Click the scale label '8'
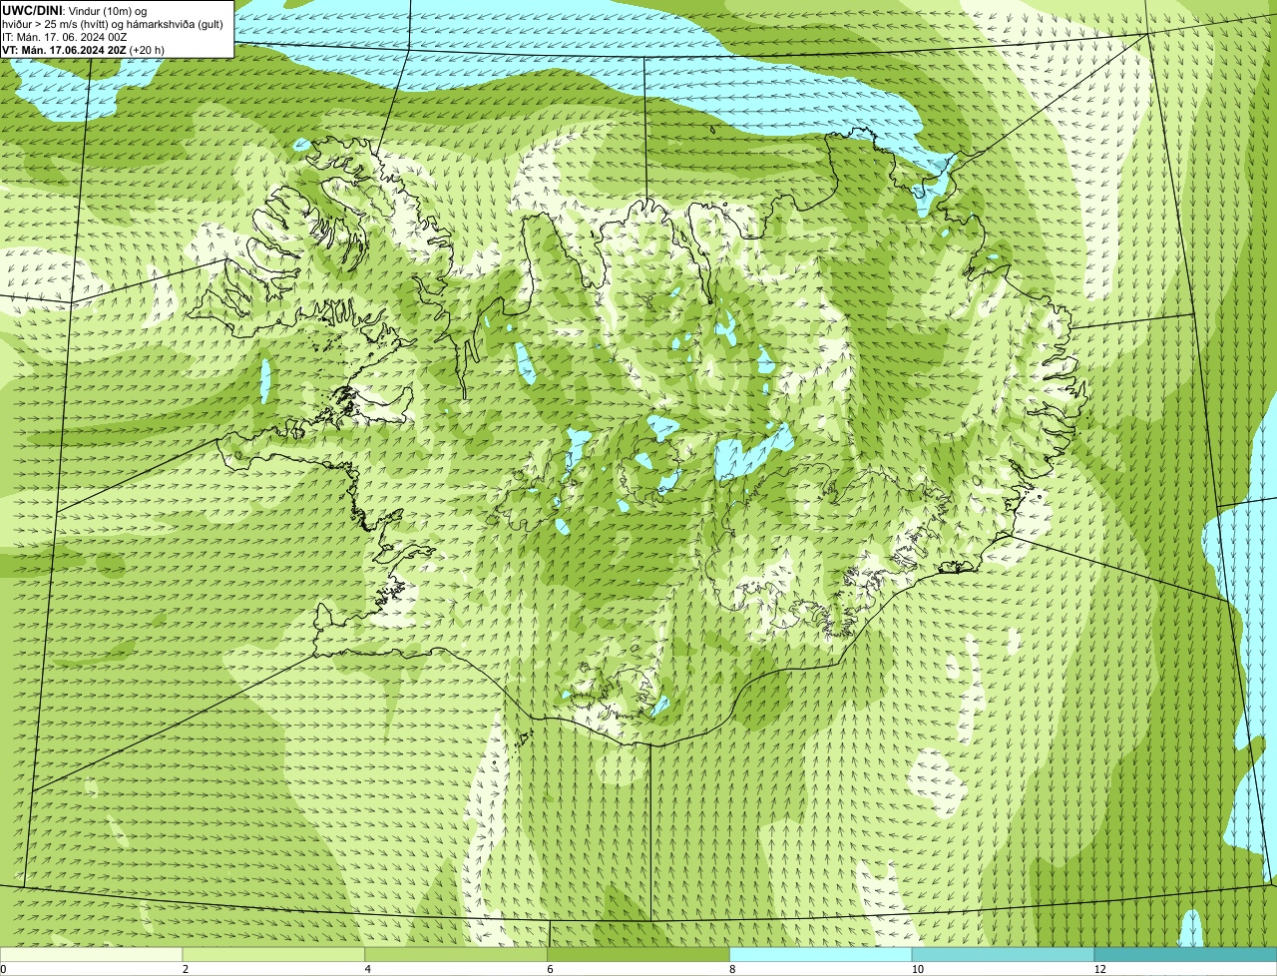1277x976 pixels. (732, 969)
